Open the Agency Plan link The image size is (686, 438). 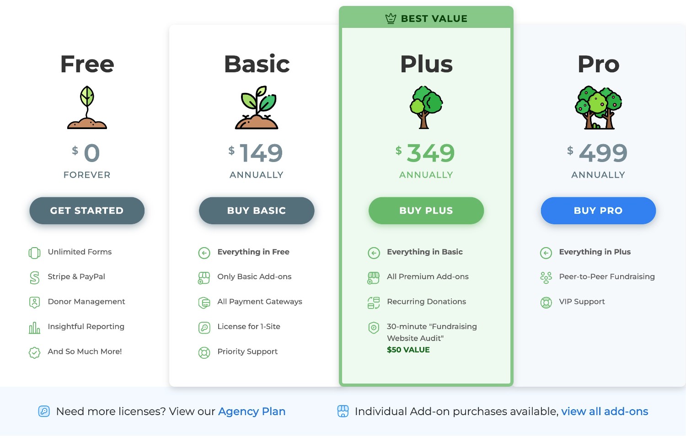(x=252, y=411)
